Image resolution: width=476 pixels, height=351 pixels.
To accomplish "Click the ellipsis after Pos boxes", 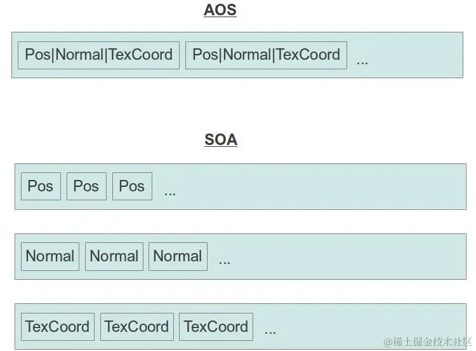I will 170,194.
